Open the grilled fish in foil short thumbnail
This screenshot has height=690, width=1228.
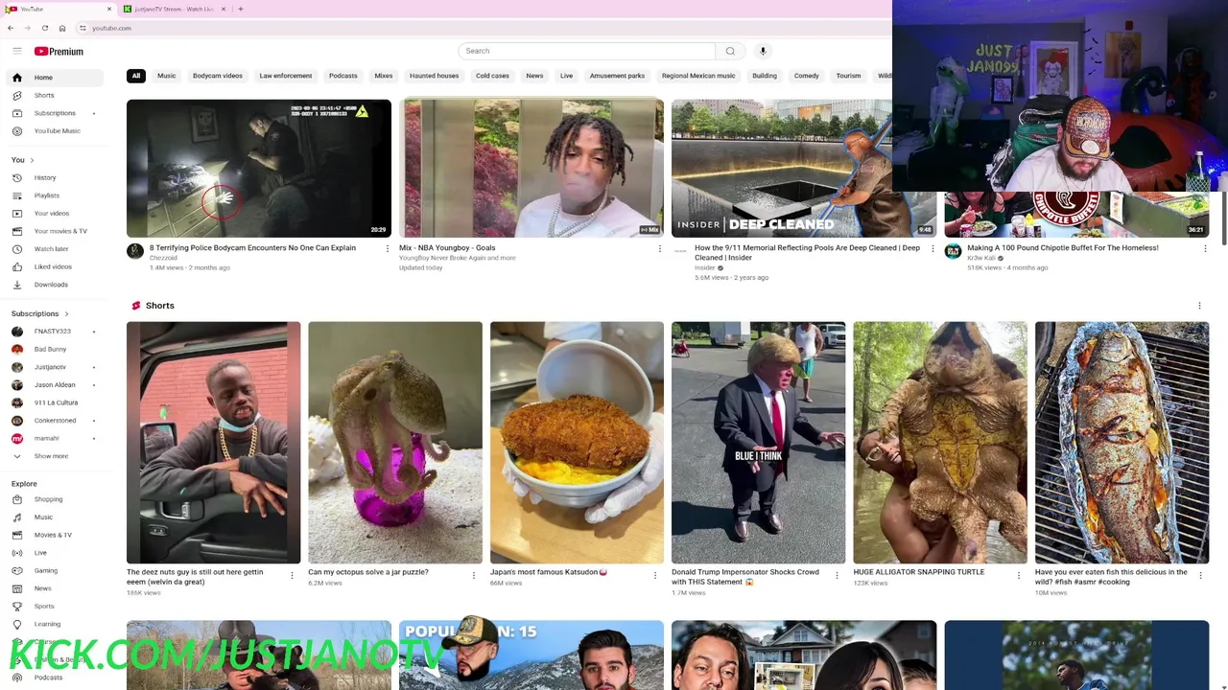pos(1122,443)
